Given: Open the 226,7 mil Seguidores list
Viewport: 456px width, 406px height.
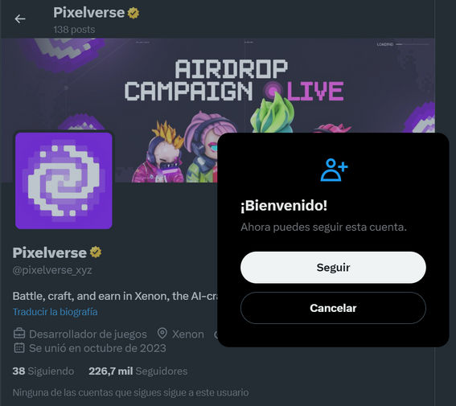Looking at the screenshot, I should (138, 371).
